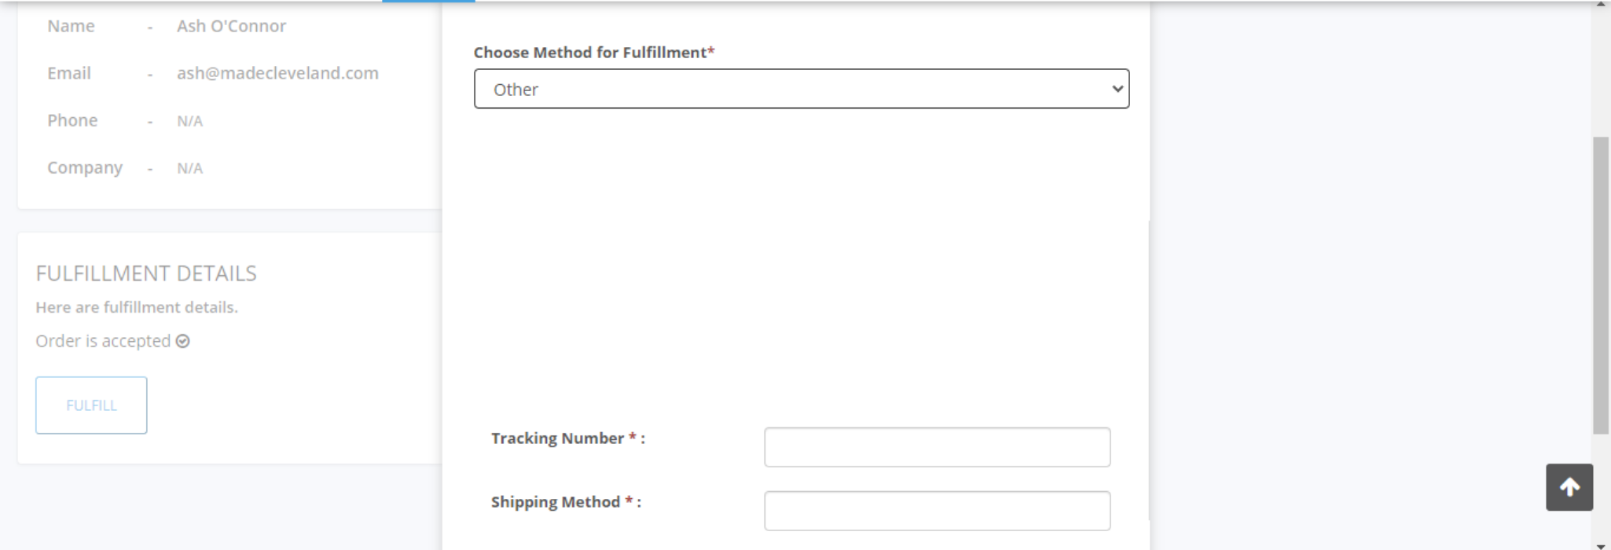Click the Company N/A value
This screenshot has width=1611, height=550.
[189, 168]
